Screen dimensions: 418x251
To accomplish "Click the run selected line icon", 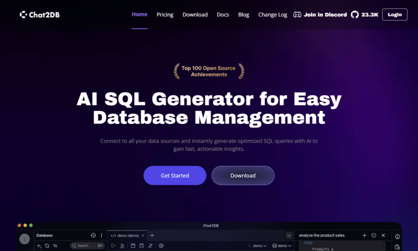I will 122,246.
